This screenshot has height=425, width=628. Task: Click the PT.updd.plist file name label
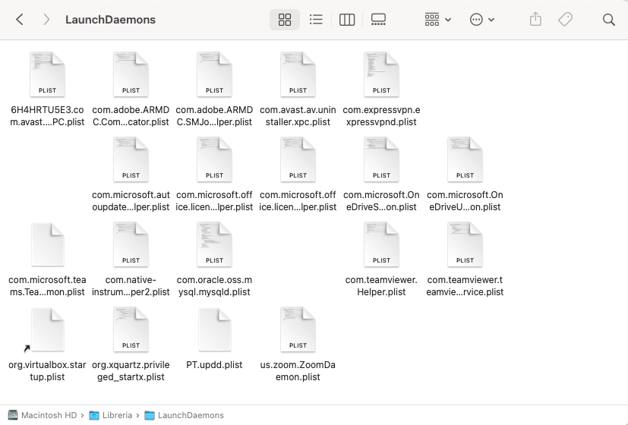(x=214, y=365)
